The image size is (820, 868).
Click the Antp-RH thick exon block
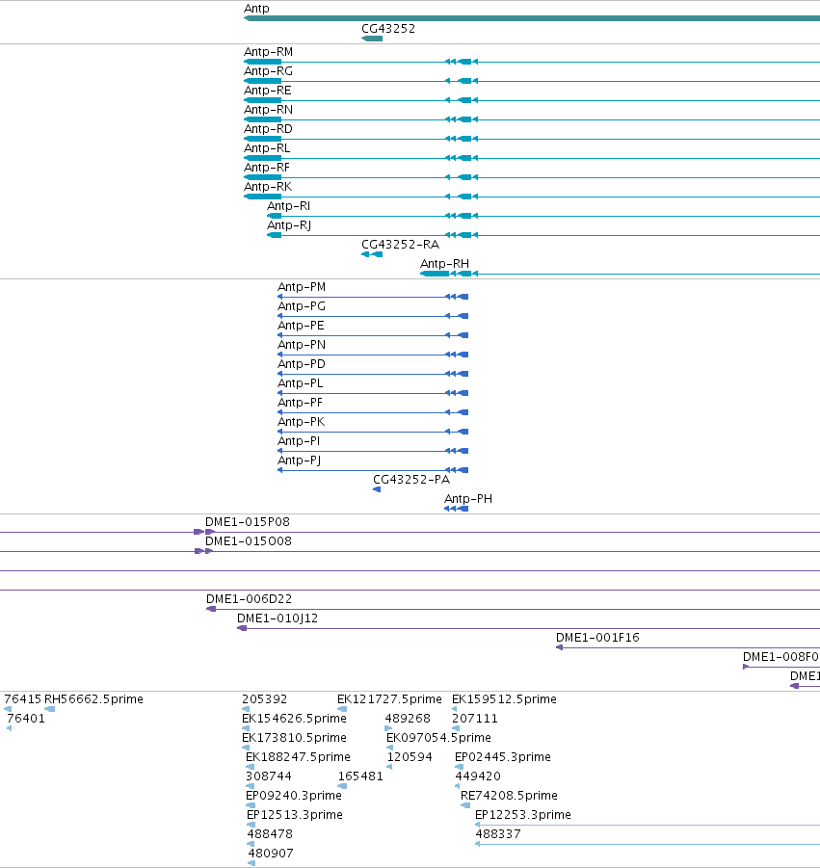pos(435,274)
